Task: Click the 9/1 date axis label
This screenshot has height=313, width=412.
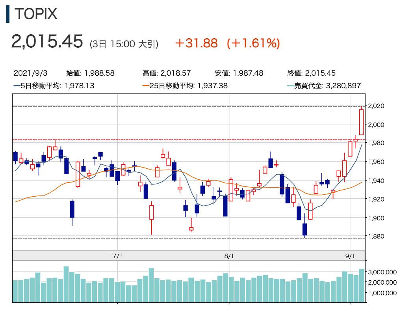Action: tap(350, 256)
